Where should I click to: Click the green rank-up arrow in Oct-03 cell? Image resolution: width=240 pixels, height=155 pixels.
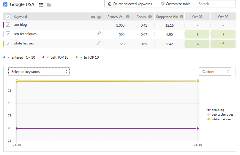click(x=223, y=43)
